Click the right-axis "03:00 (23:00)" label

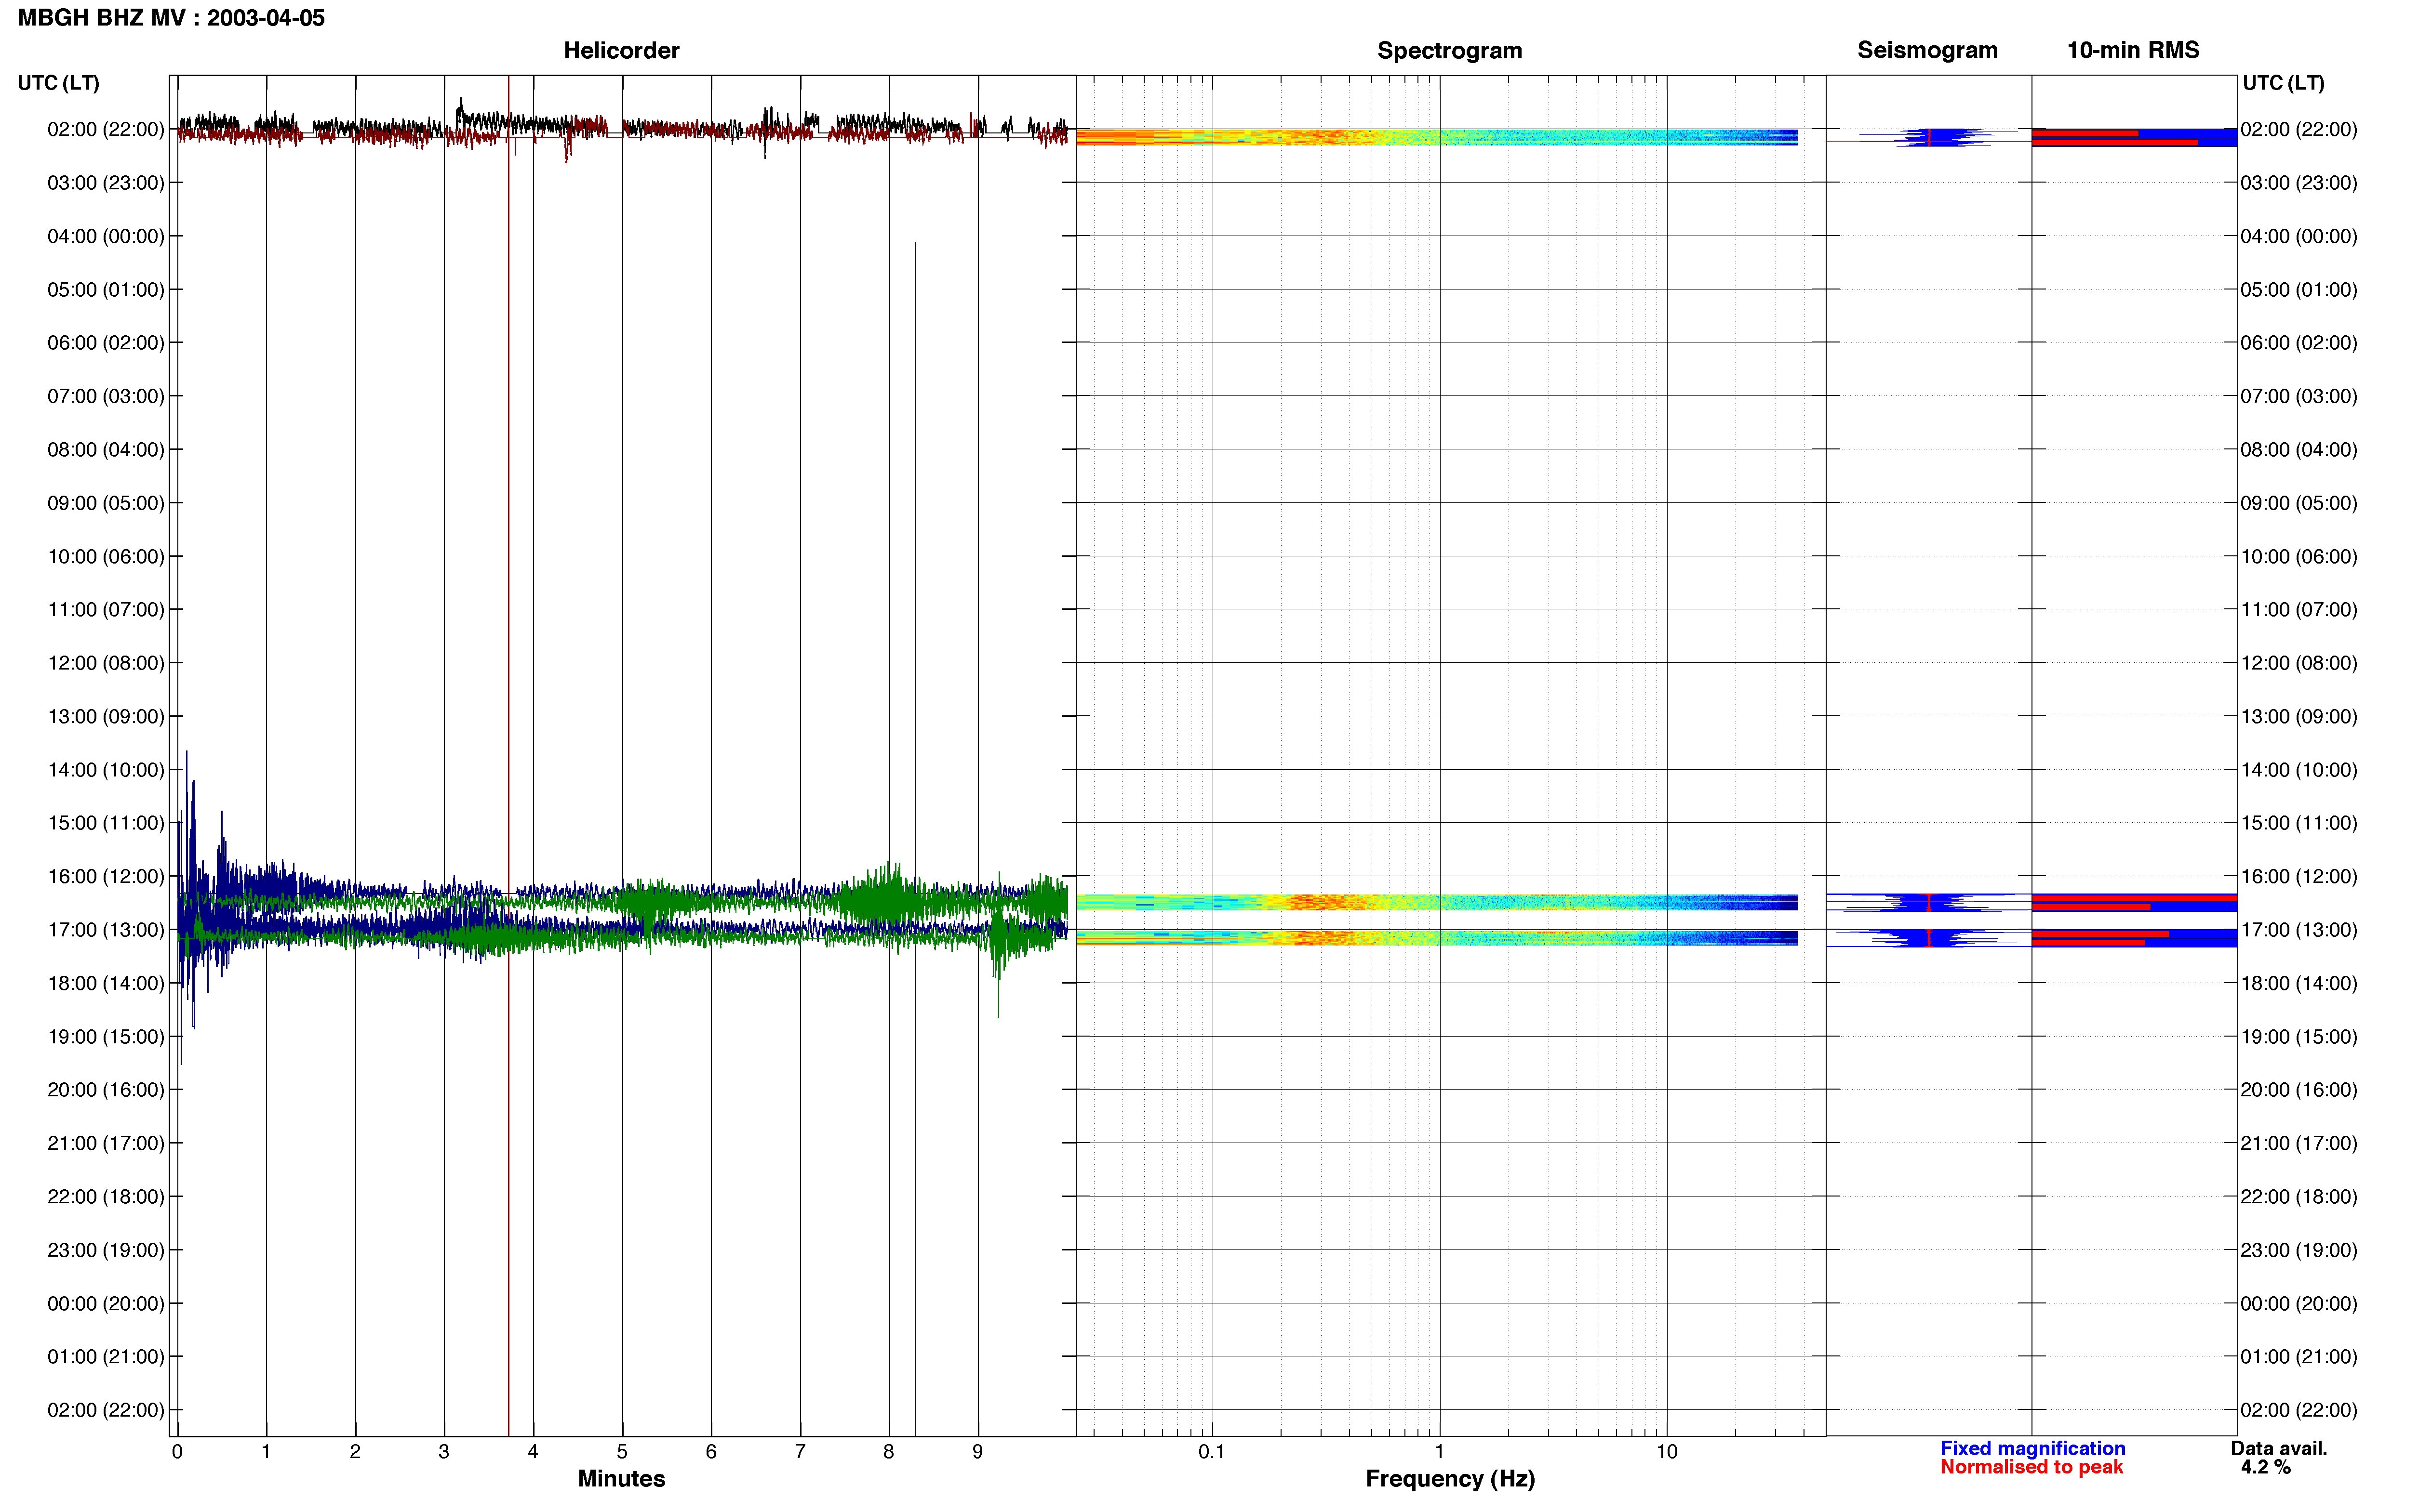(2299, 182)
